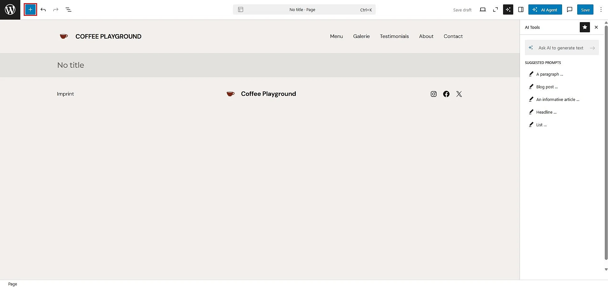Toggle the block inserter plus button
The width and height of the screenshot is (608, 287).
pyautogui.click(x=30, y=10)
